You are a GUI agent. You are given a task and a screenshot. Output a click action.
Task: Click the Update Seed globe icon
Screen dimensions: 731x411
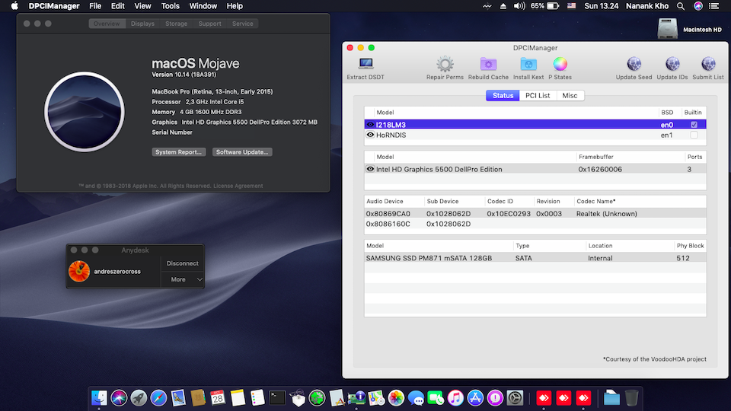click(634, 64)
